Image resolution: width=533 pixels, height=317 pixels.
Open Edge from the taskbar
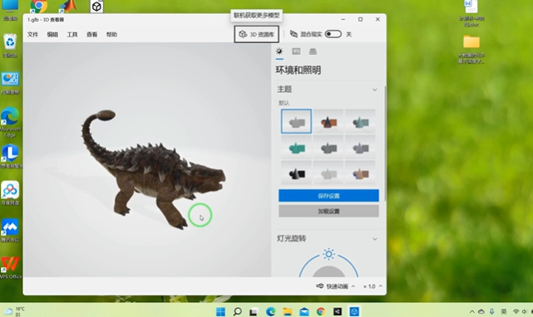click(270, 311)
